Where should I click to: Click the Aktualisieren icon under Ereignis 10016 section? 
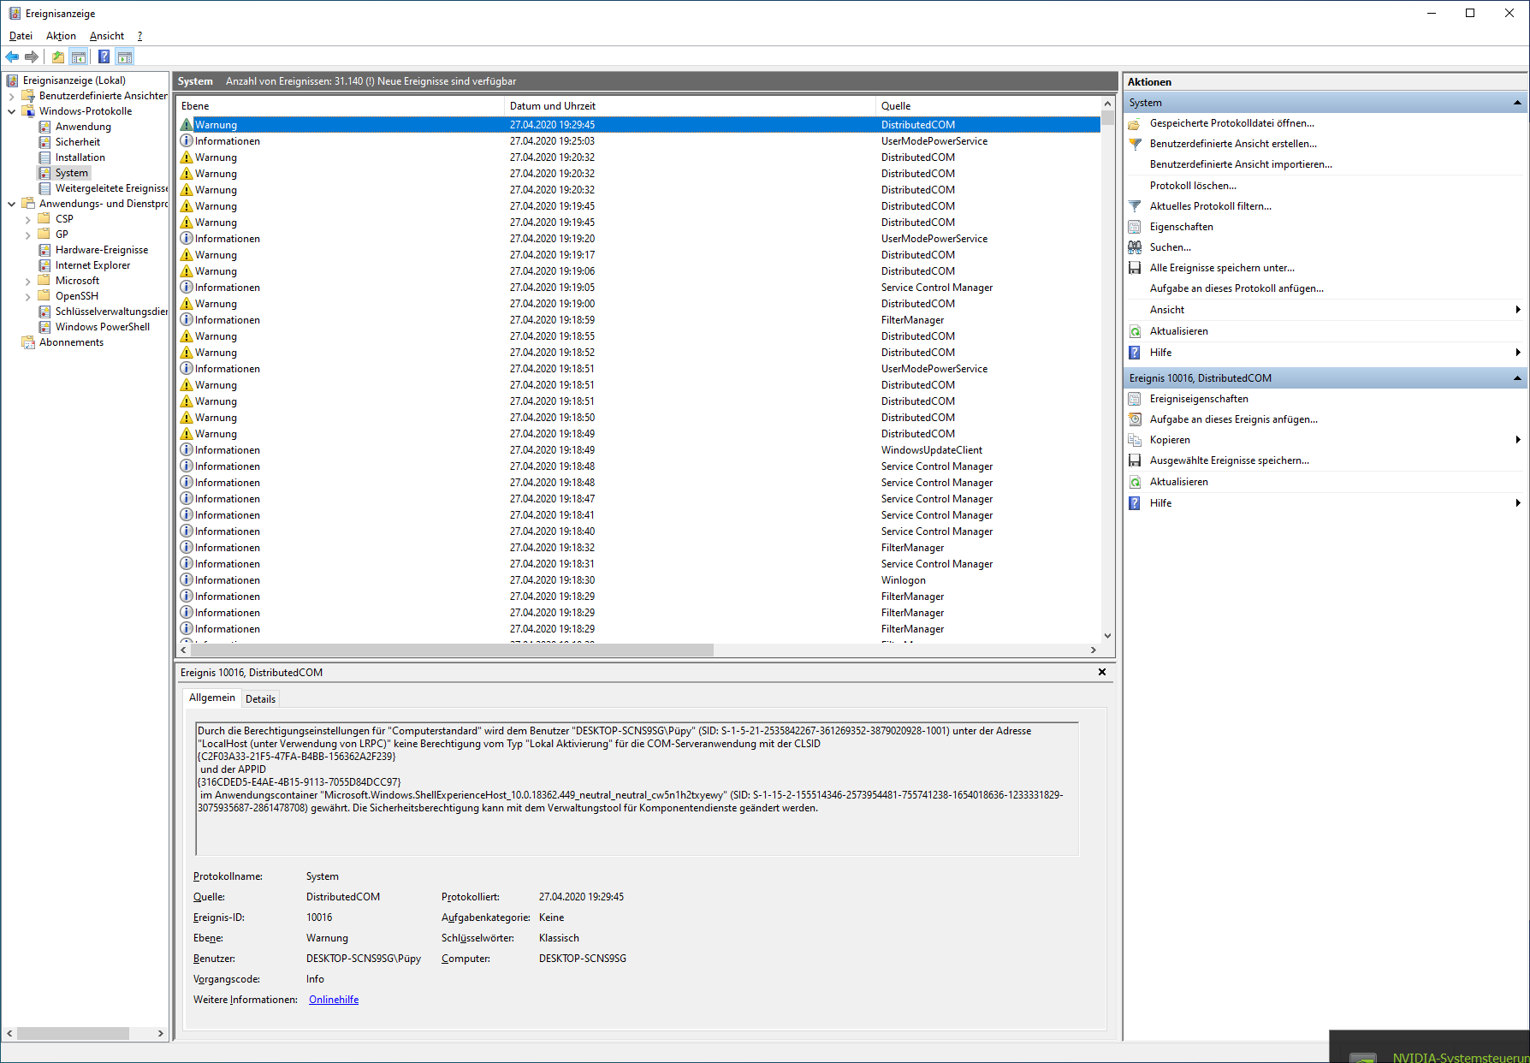[1135, 482]
